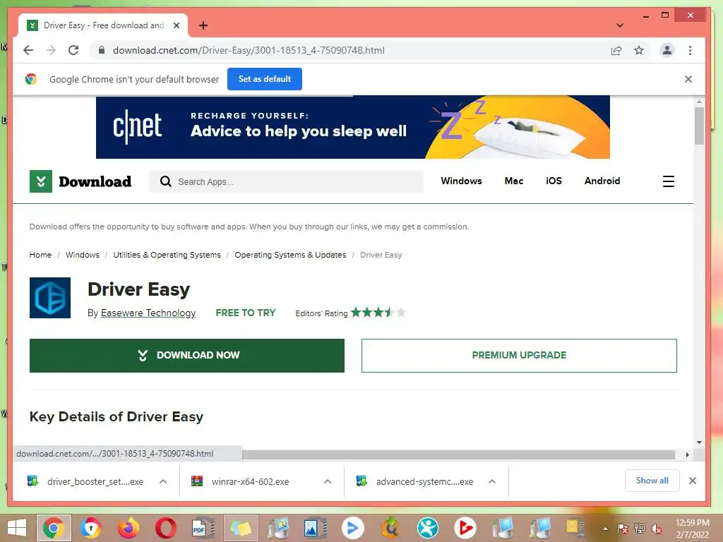This screenshot has height=542, width=723.
Task: Close the downloads bar
Action: 692,481
